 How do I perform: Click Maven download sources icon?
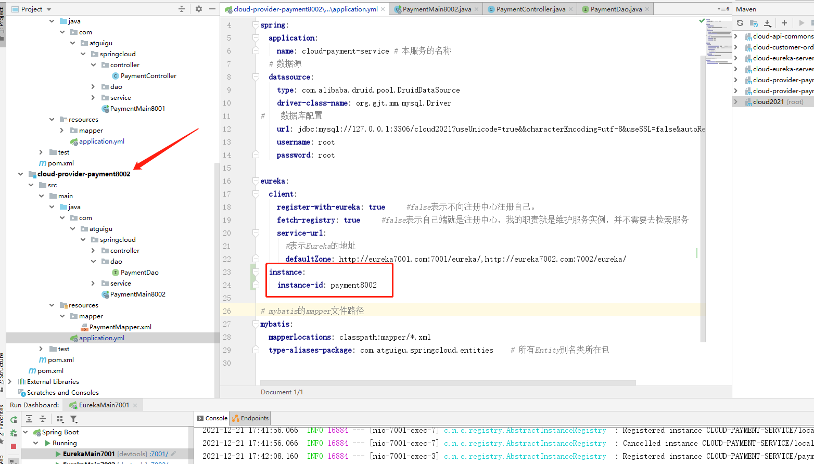(x=767, y=23)
